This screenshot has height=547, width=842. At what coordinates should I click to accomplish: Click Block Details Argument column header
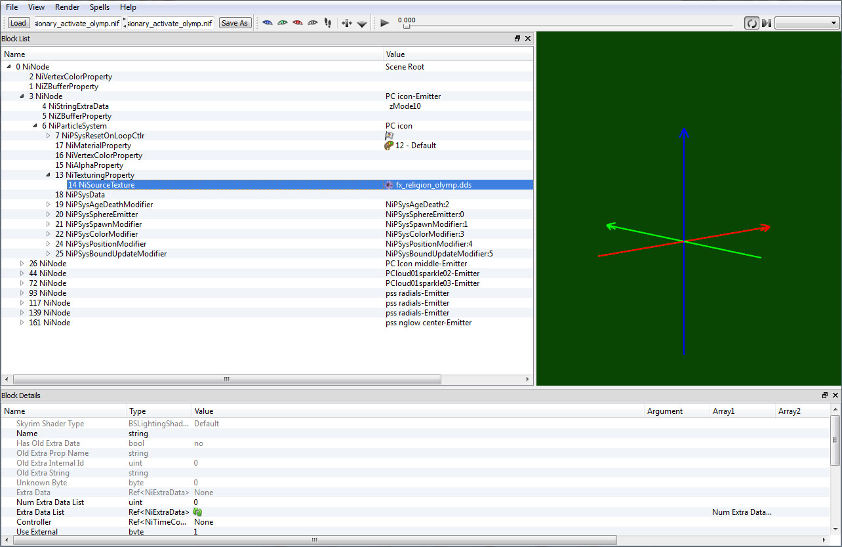(x=677, y=411)
